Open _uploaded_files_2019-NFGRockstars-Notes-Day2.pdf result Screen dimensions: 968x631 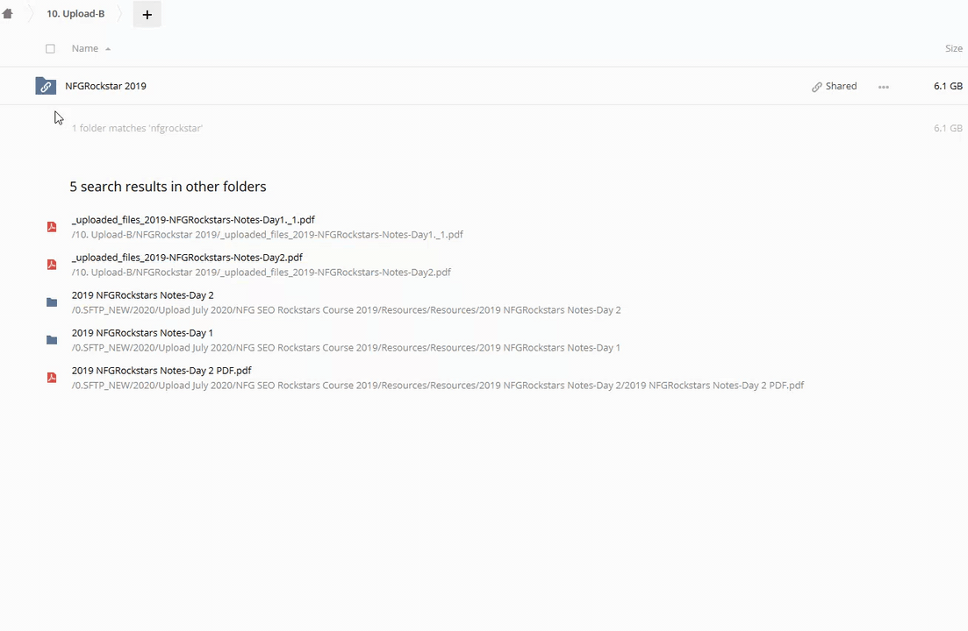187,258
